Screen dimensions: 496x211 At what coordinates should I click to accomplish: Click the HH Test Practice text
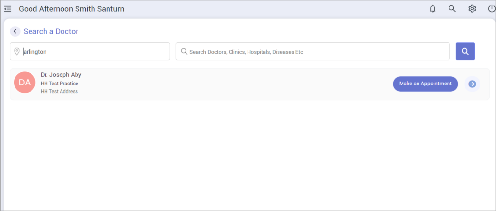tap(59, 84)
